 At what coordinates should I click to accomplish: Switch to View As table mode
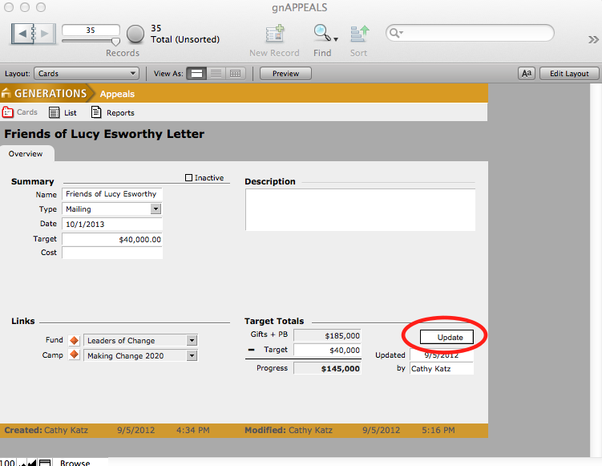click(235, 74)
